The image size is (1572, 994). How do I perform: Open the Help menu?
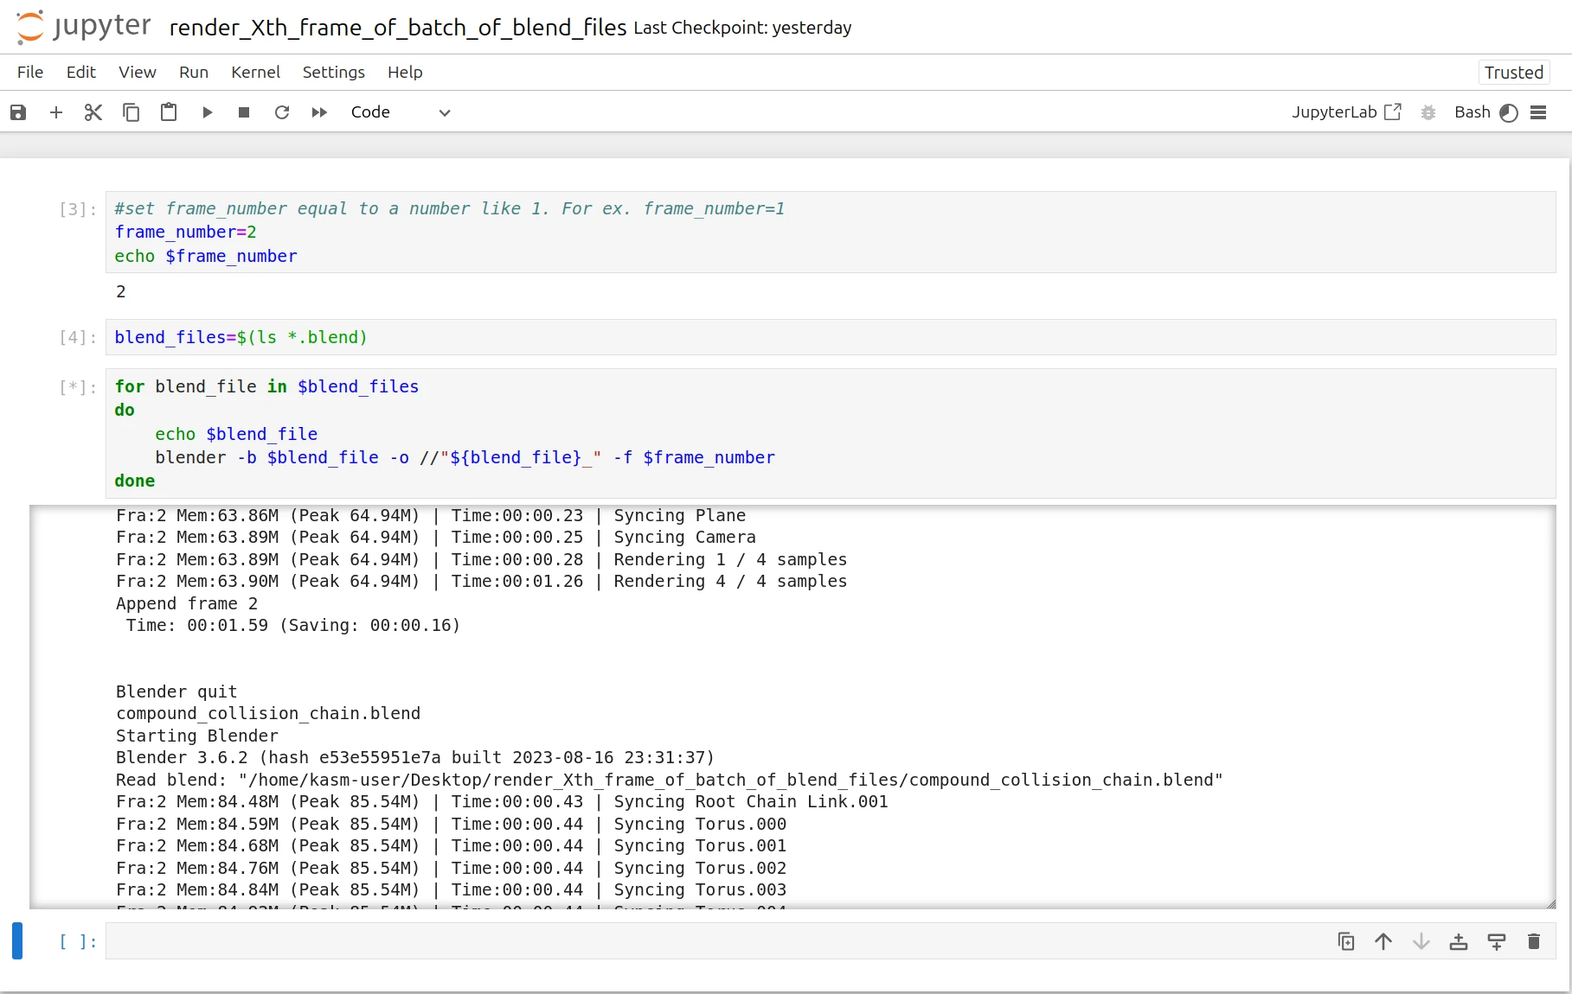pos(405,73)
